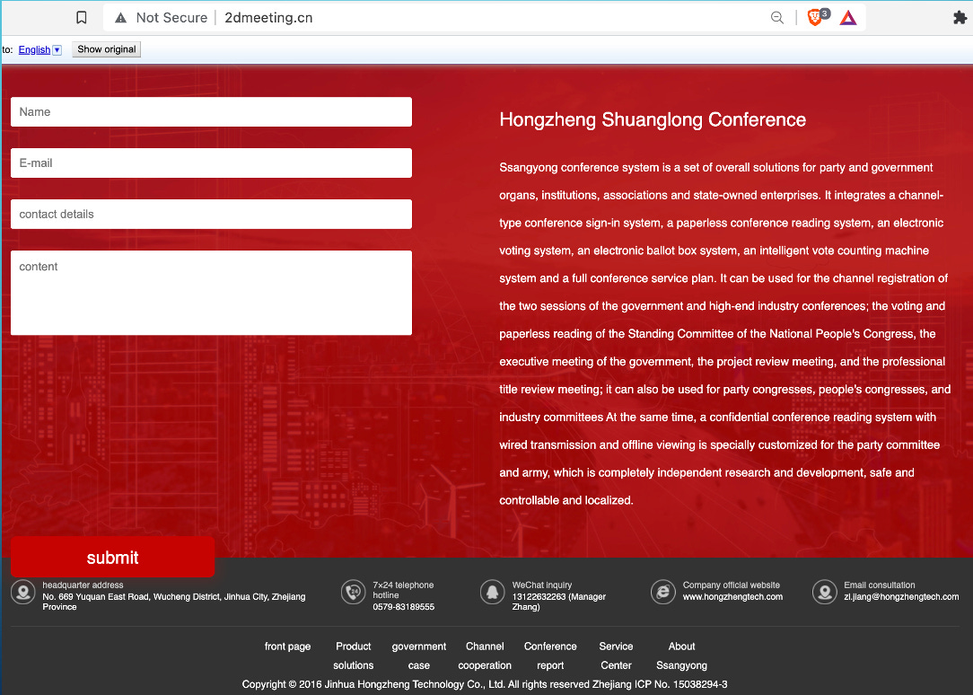Click the WeChat inquiry bell icon
The width and height of the screenshot is (973, 695).
492,592
